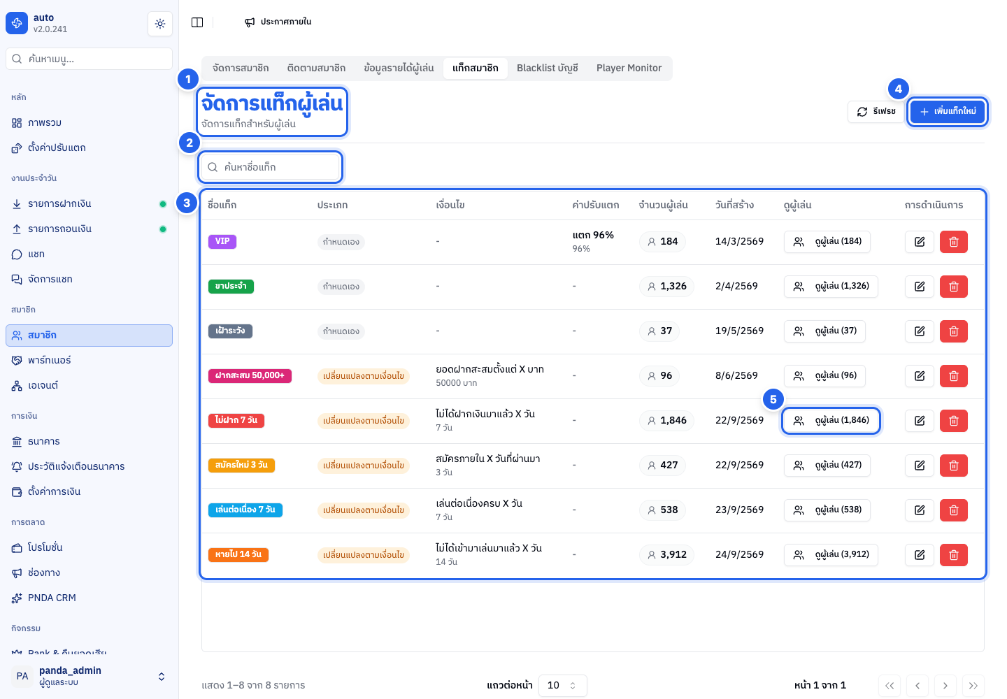Go to next page chevron
This screenshot has width=1007, height=699.
945,686
